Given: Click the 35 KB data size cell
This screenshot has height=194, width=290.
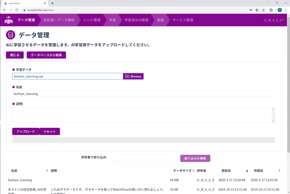Looking at the screenshot, I should tap(174, 190).
